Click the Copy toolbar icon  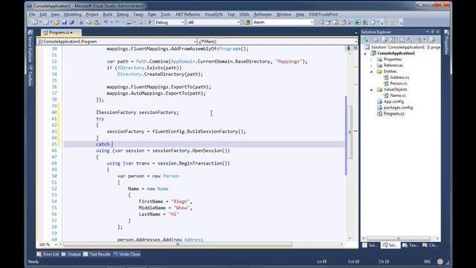tap(89, 22)
